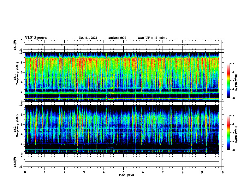Select the 'start UT = 8:30:1' text

click(152, 38)
